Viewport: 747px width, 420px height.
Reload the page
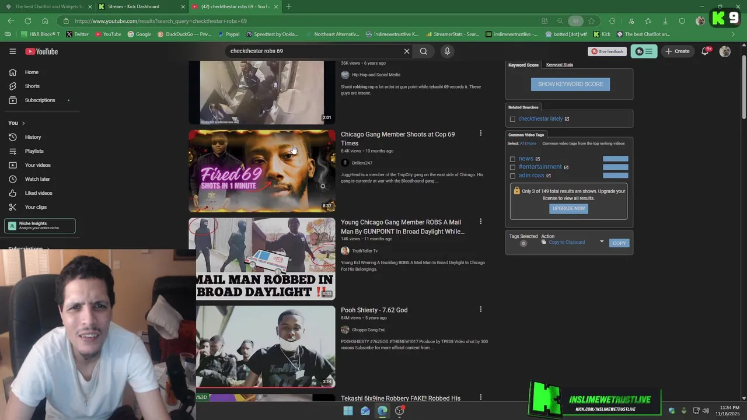(x=27, y=21)
